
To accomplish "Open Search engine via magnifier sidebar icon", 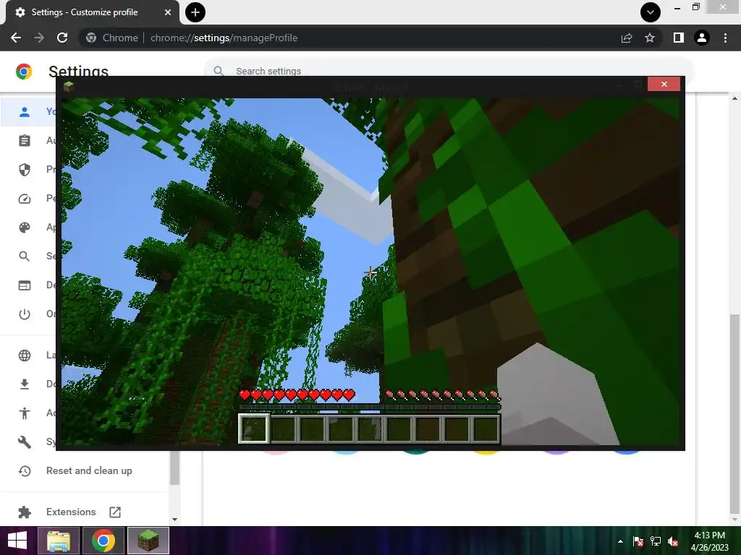I will pos(25,257).
